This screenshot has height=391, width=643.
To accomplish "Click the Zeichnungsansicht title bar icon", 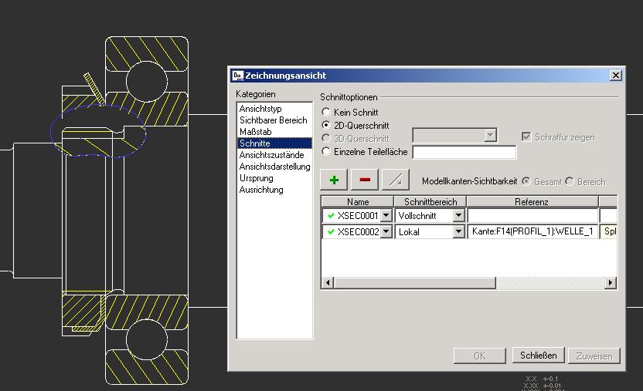I will point(238,76).
